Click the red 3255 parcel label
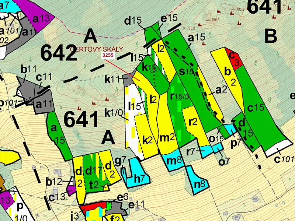 point(108,56)
